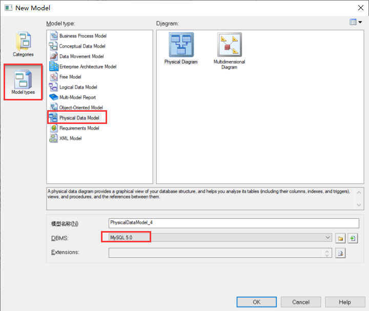Select Requirements Model label
Screen dimensions: 369x311
[79, 128]
